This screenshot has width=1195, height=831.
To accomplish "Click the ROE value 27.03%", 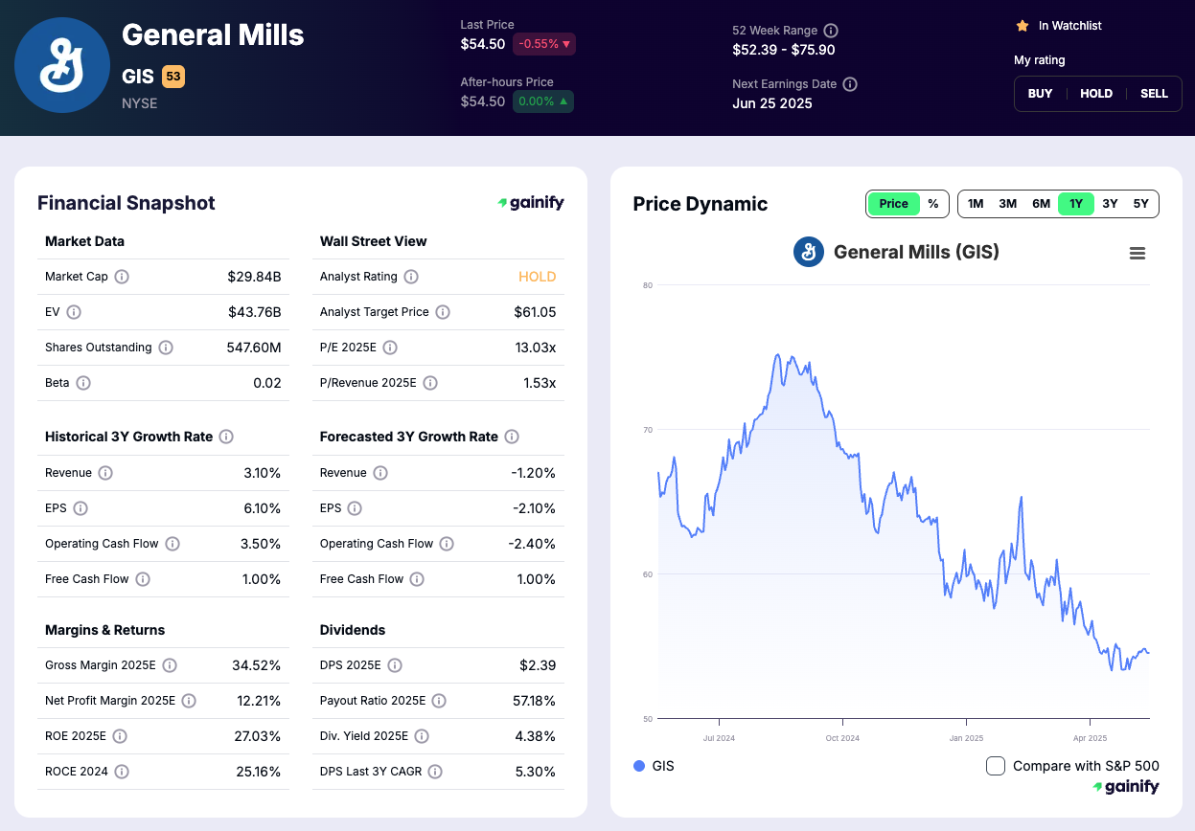I will tap(257, 736).
